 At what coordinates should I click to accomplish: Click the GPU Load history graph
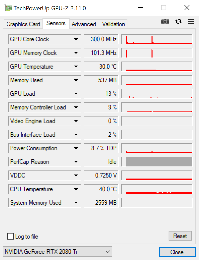(x=157, y=94)
